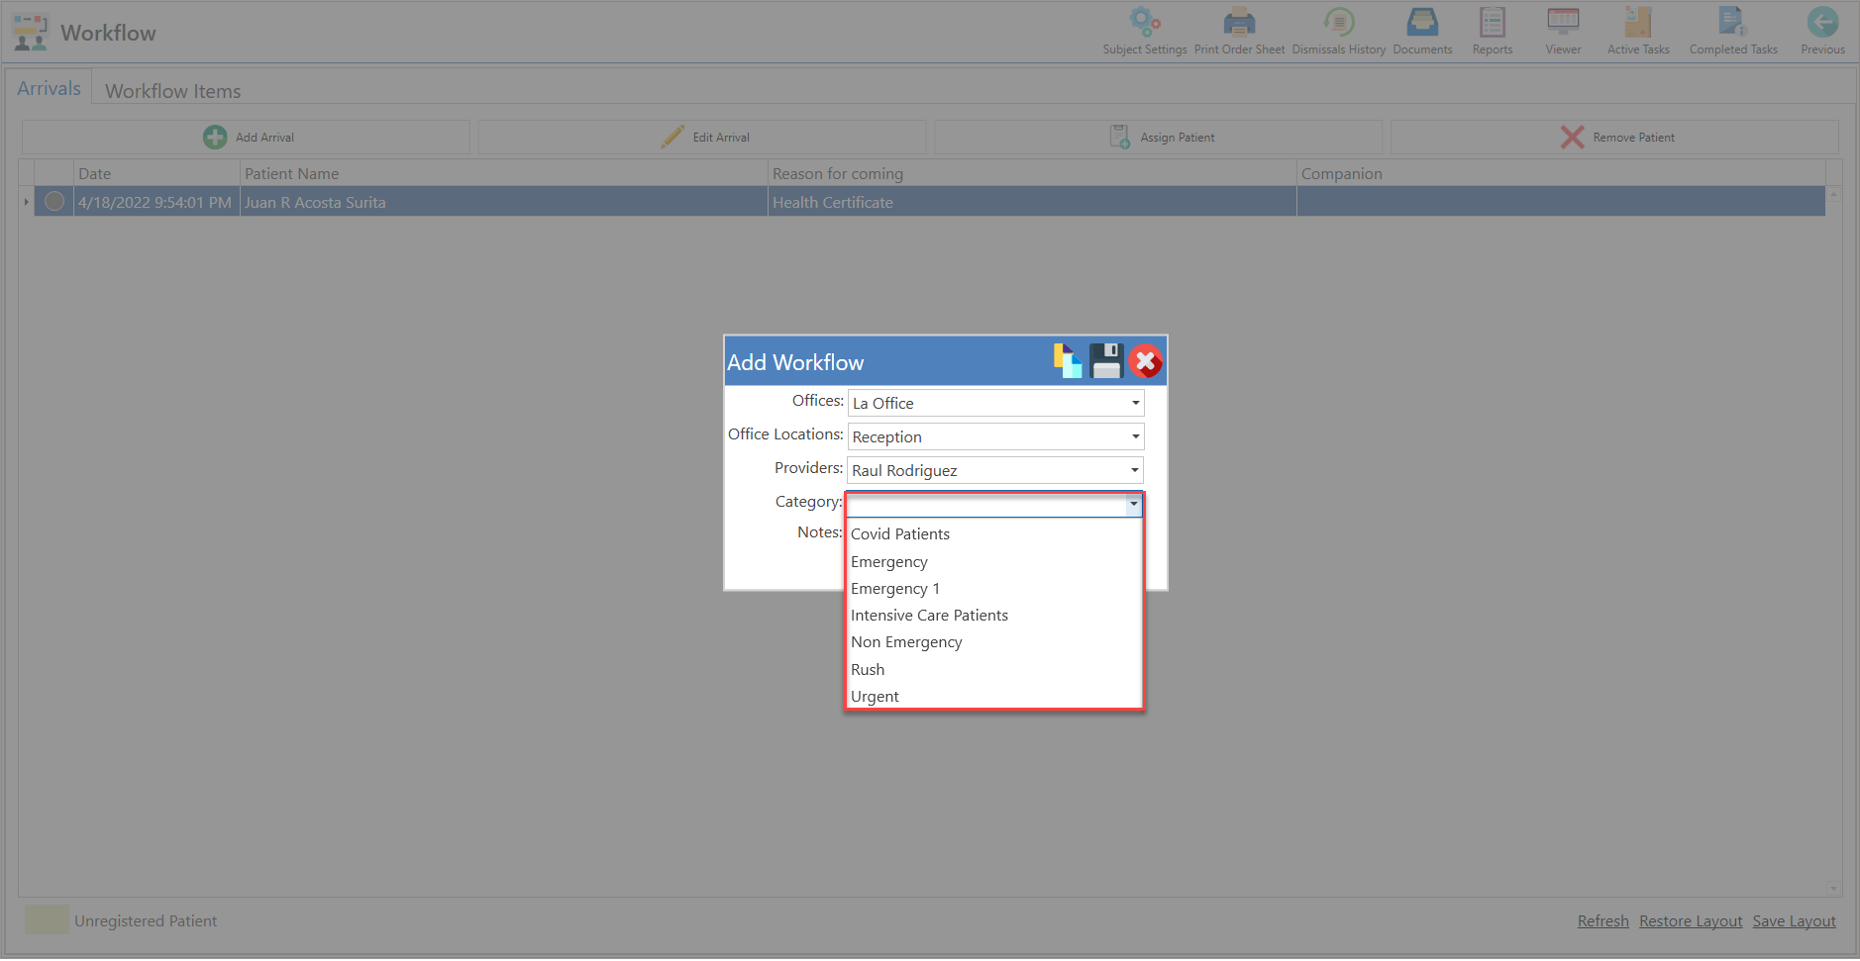Sort by the Date column header
This screenshot has height=961, width=1860.
pos(156,174)
